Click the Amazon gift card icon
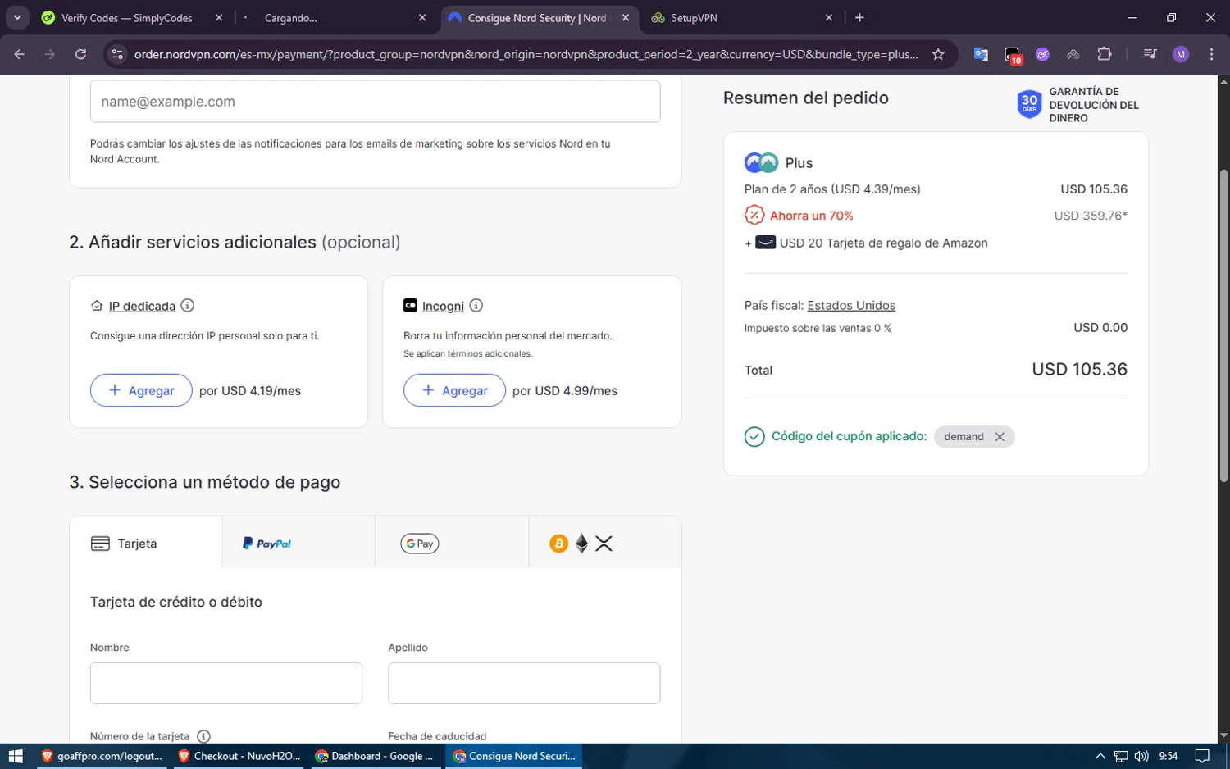Image resolution: width=1230 pixels, height=769 pixels. point(765,243)
